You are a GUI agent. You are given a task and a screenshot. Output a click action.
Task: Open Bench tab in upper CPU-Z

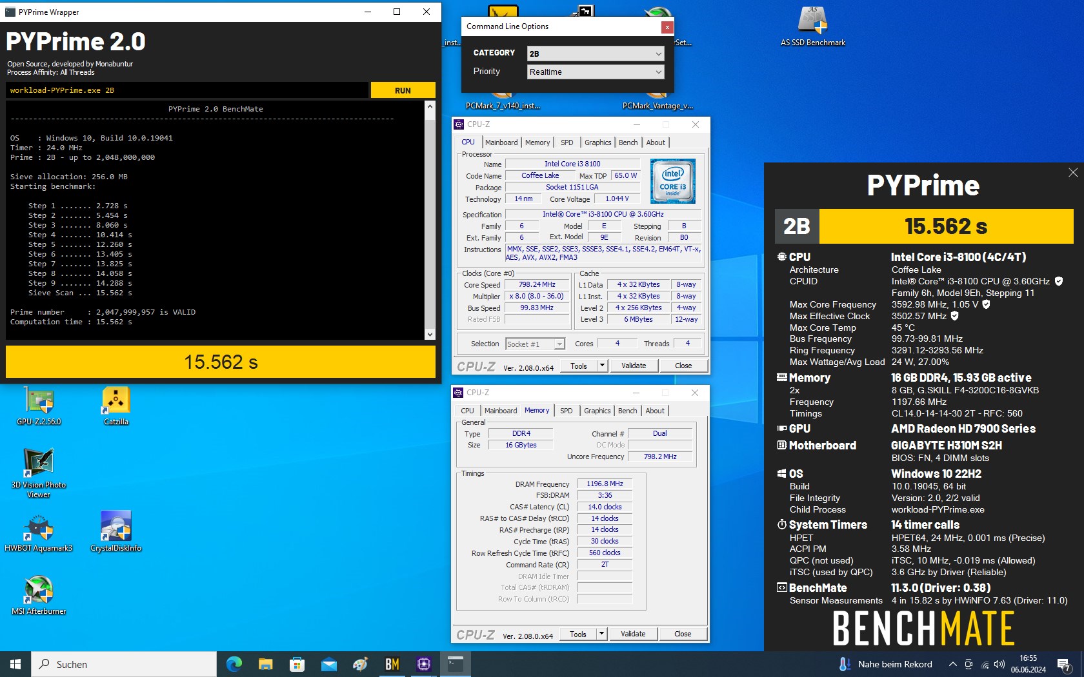pos(628,142)
